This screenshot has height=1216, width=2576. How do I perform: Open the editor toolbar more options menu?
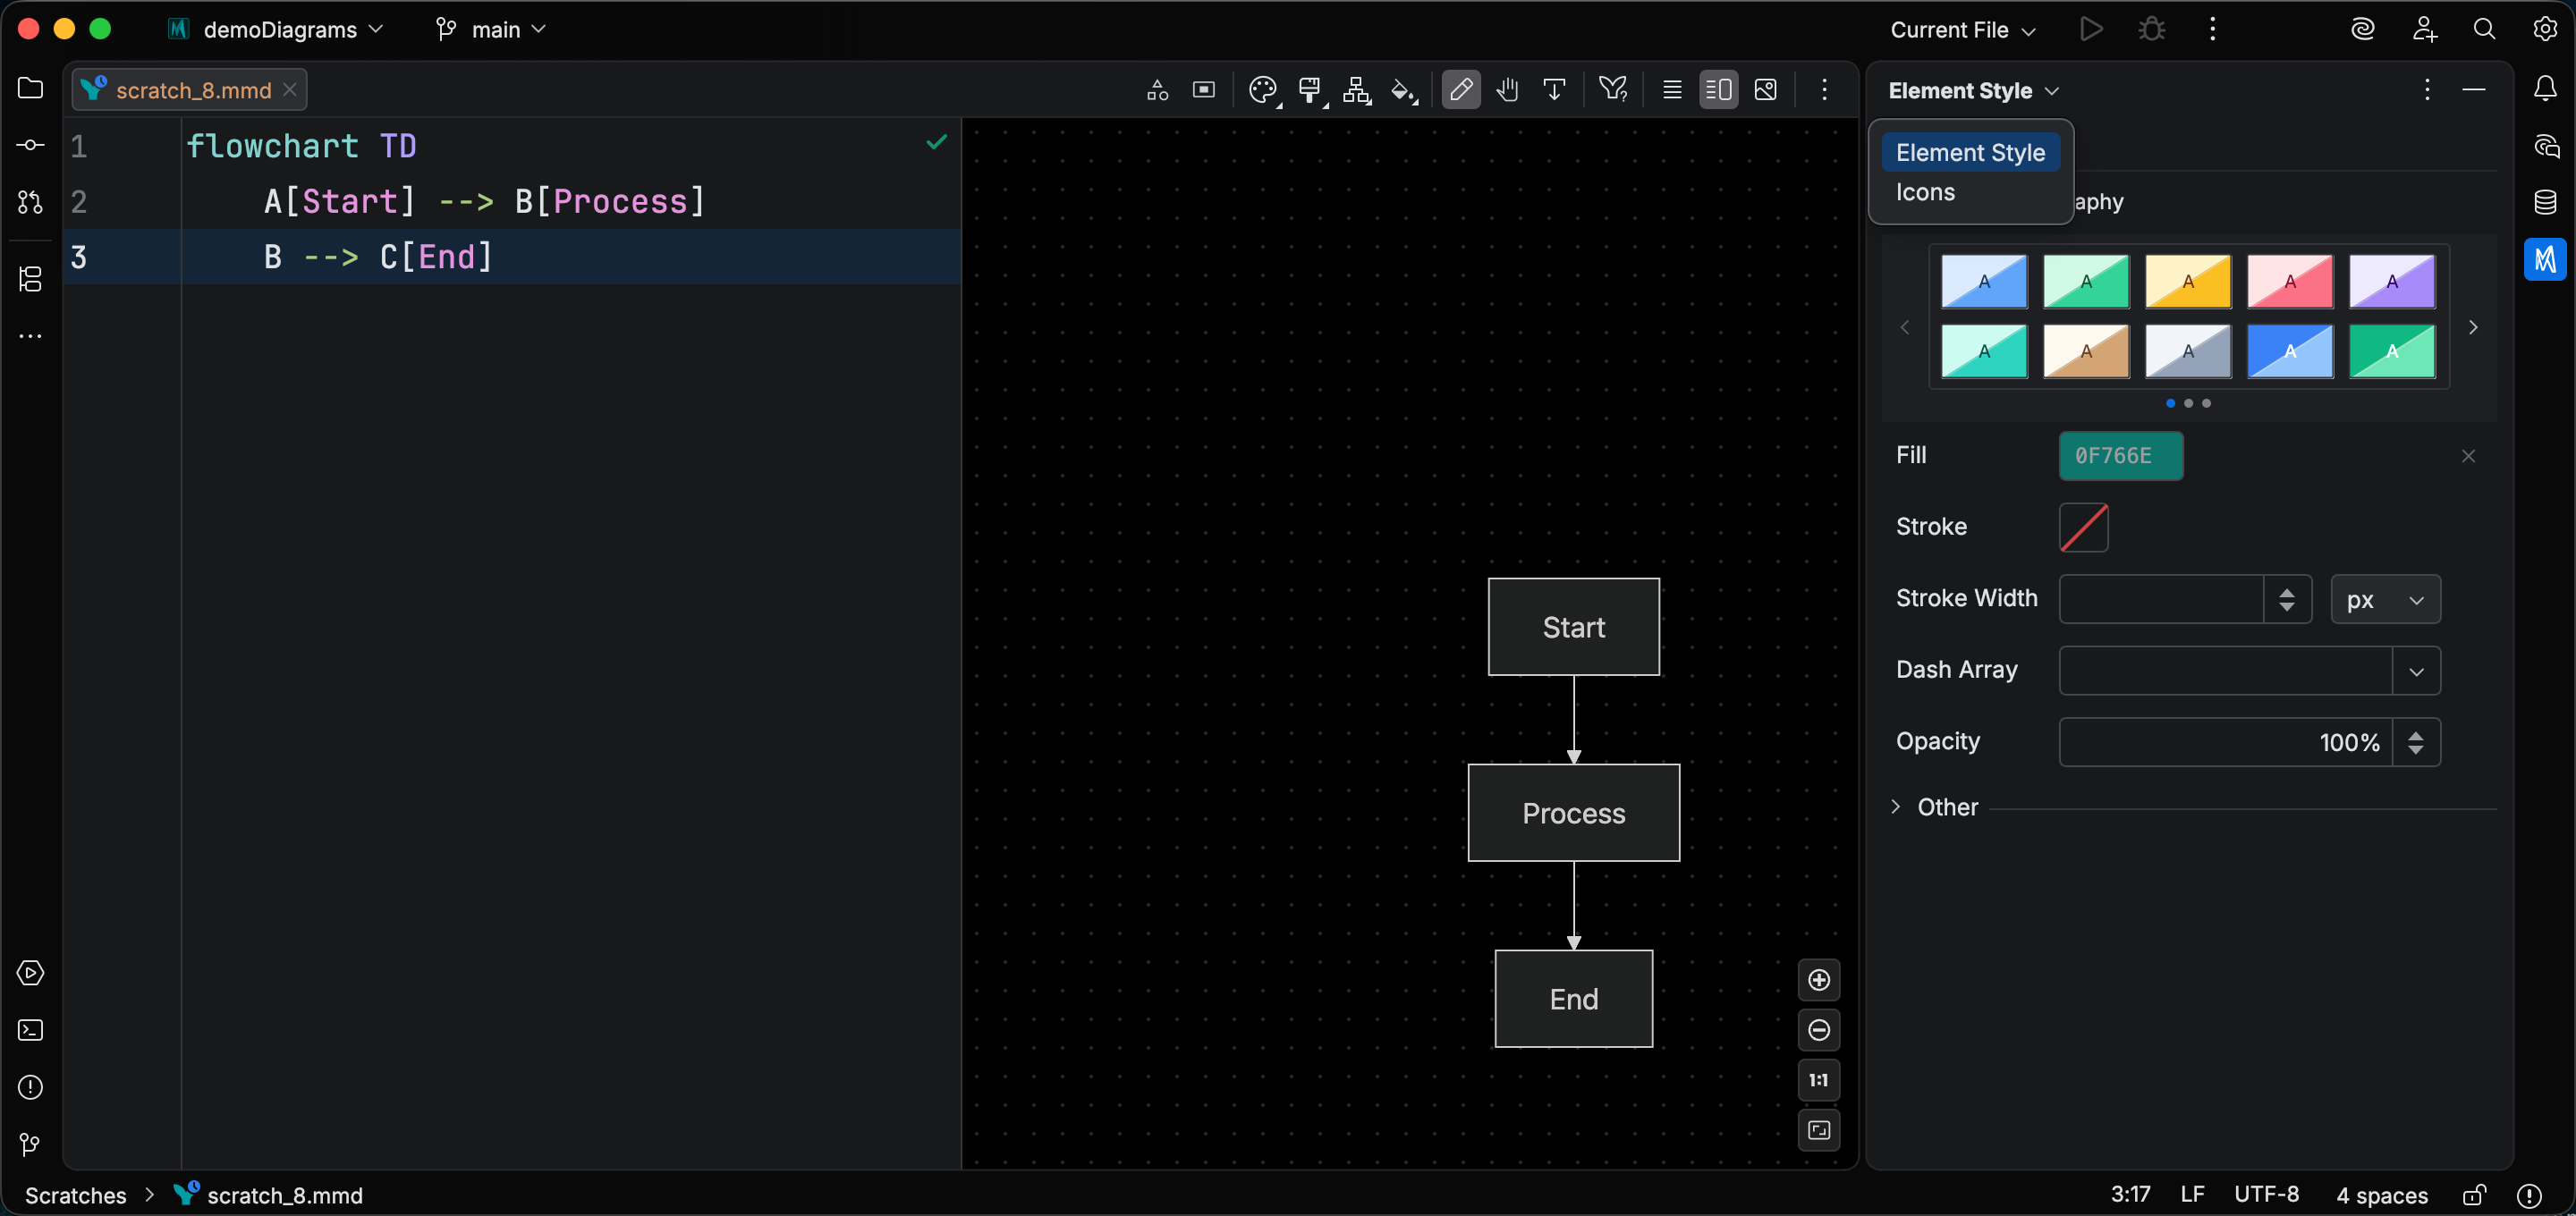pyautogui.click(x=1824, y=90)
